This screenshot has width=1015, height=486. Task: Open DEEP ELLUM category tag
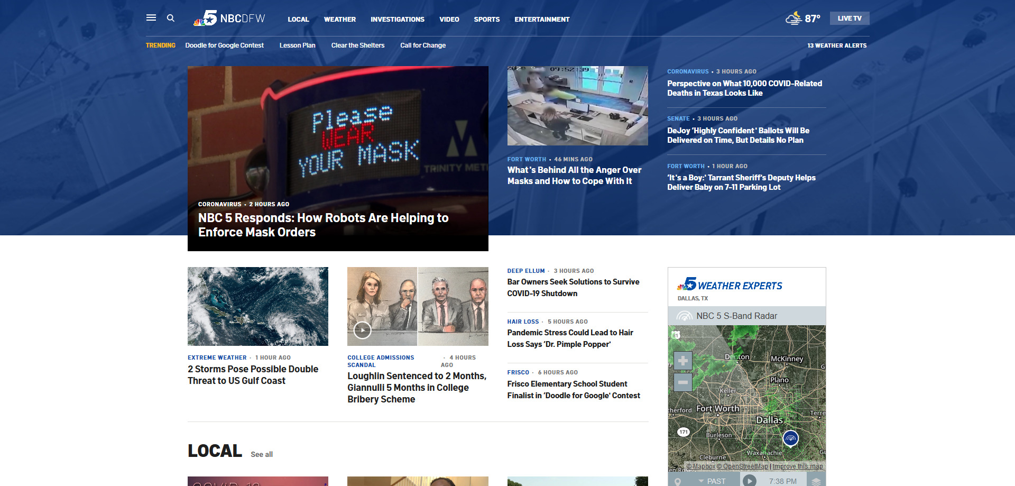click(x=526, y=271)
